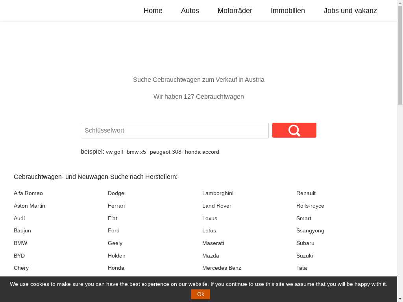Browse BMW used cars

click(20, 243)
